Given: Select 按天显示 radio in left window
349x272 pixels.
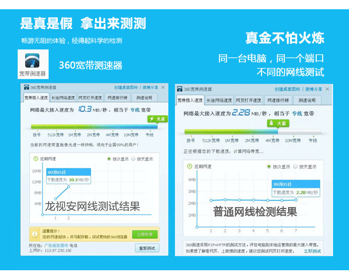Looking at the screenshot, I should coord(133,159).
